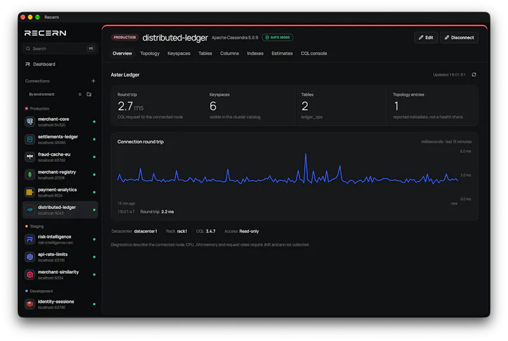Image resolution: width=508 pixels, height=341 pixels.
Task: Open the By environment grouping dropdown
Action: pyautogui.click(x=55, y=94)
